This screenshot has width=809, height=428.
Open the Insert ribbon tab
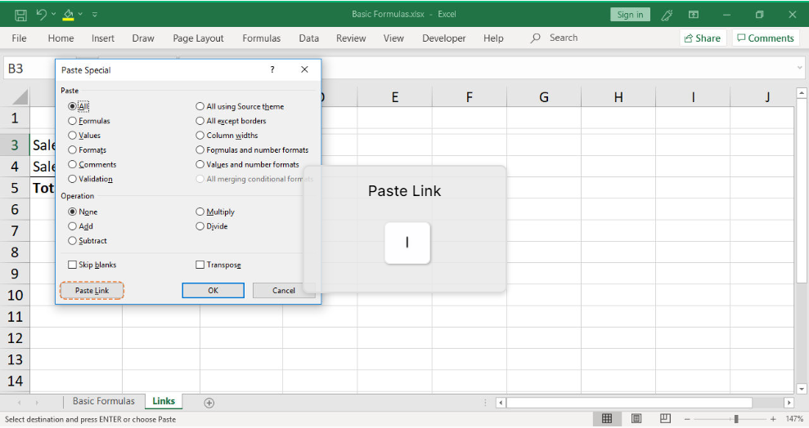pyautogui.click(x=103, y=38)
